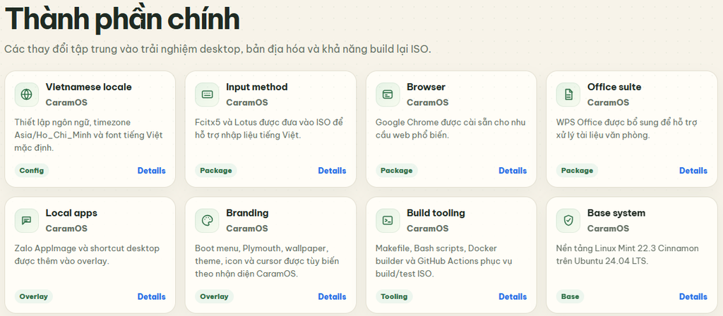
Task: Click the chat bubble icon on Local apps card
Action: tap(27, 221)
